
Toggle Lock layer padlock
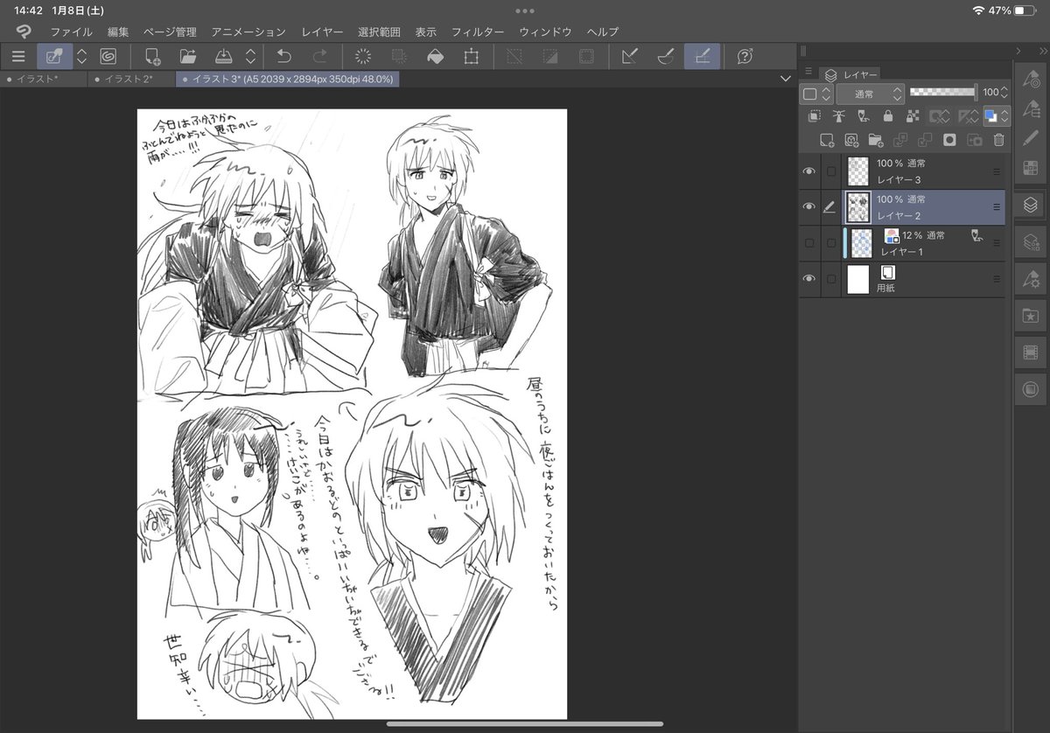click(x=888, y=115)
